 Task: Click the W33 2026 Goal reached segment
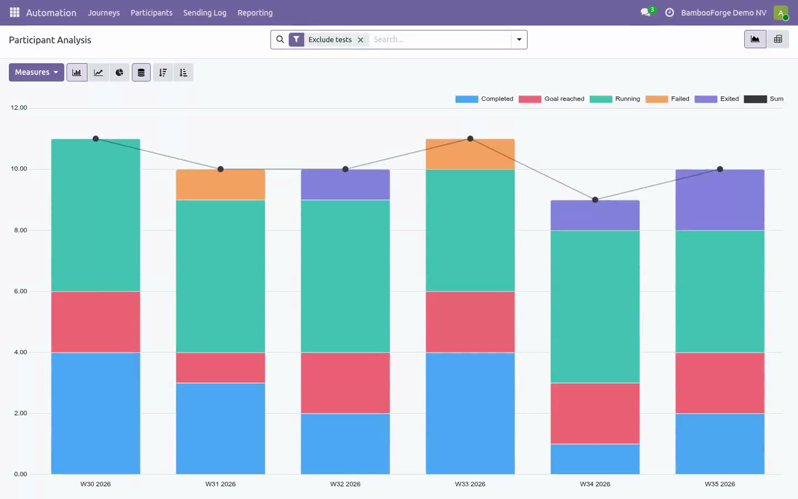[x=470, y=322]
